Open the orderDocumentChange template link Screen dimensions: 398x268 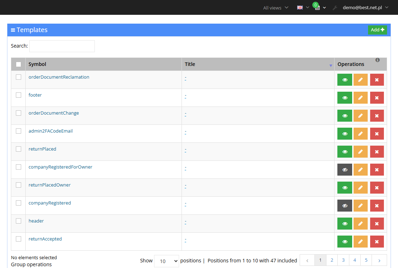click(54, 113)
